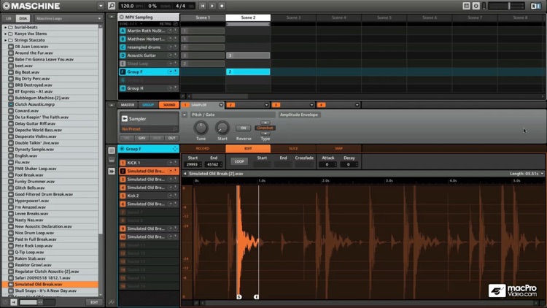Open the RECORD sampling tab

(x=203, y=148)
